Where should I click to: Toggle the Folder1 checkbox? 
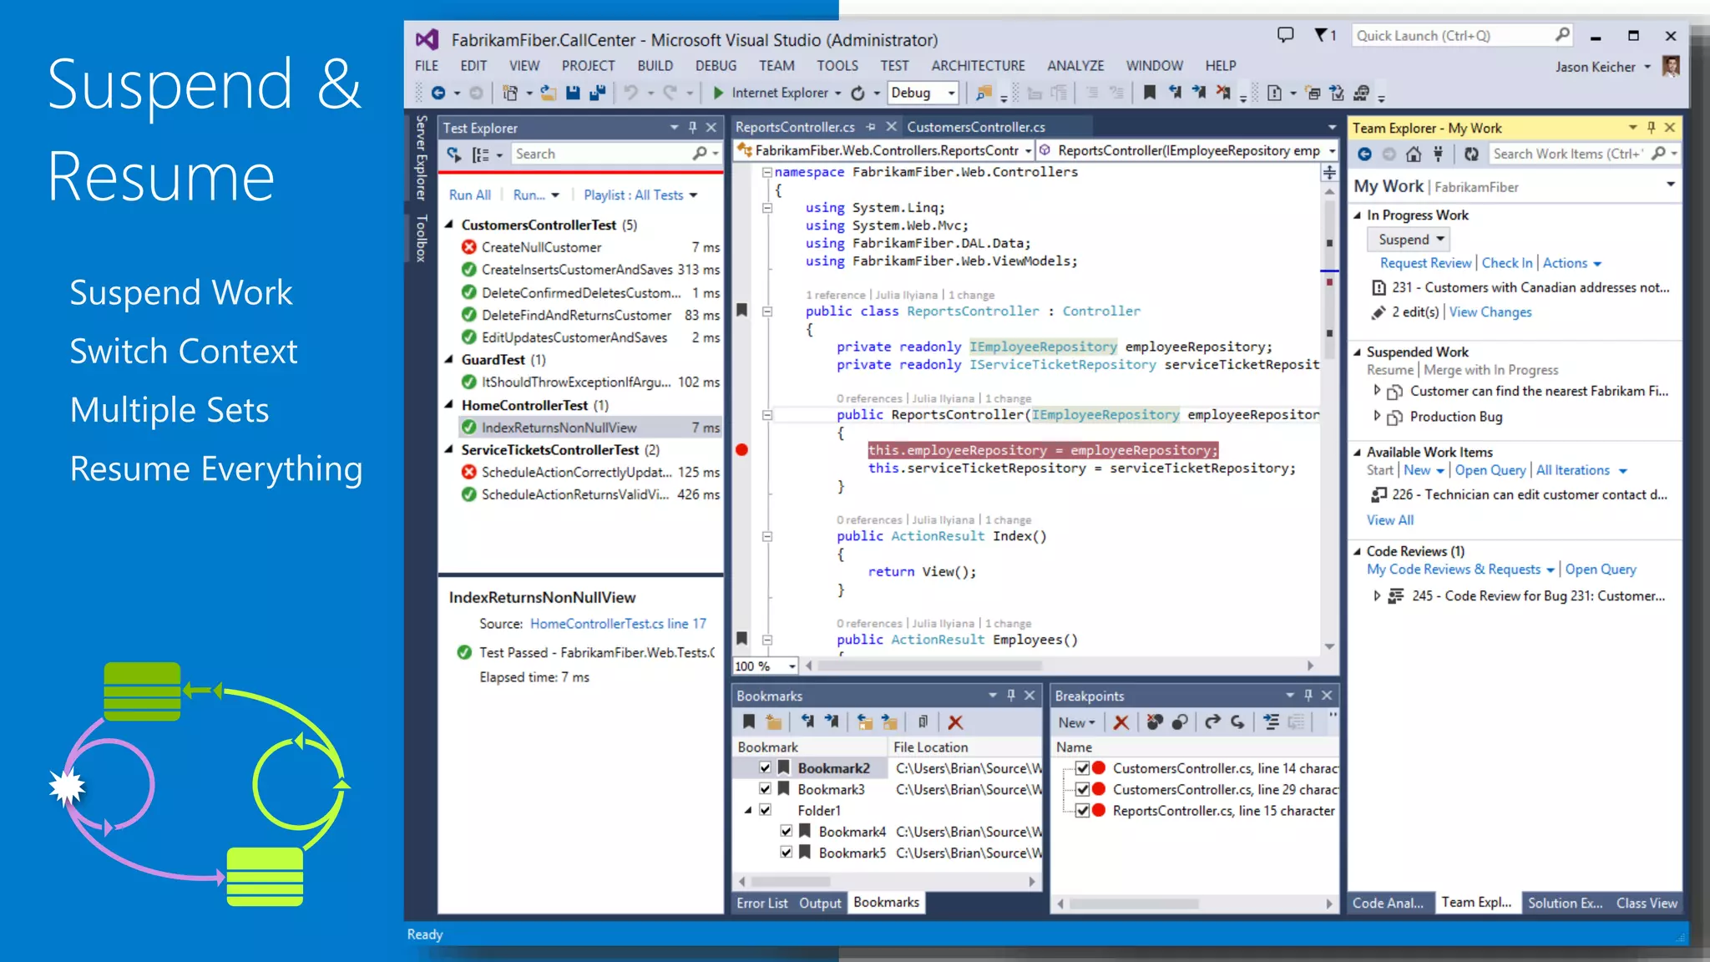765,810
